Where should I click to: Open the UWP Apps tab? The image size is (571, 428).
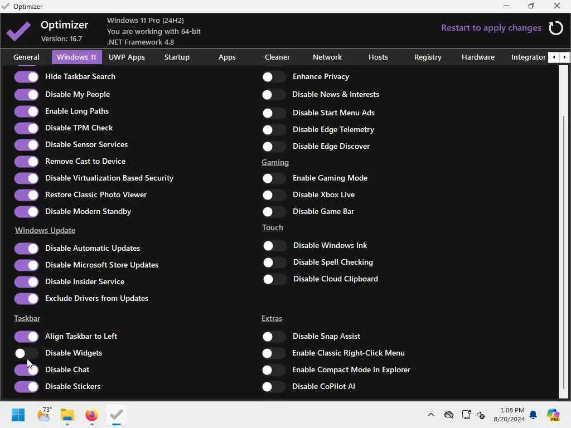127,57
